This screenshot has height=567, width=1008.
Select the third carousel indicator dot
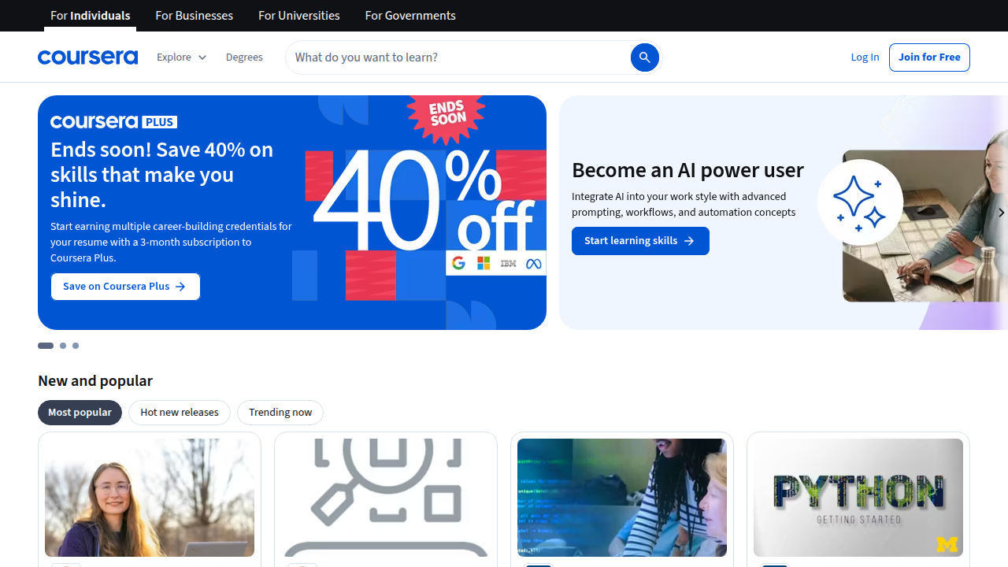tap(76, 346)
